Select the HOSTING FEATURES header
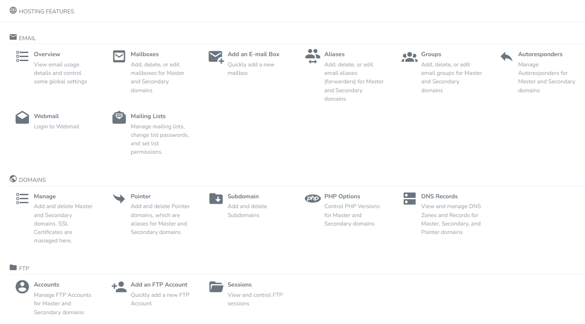The width and height of the screenshot is (585, 324). coord(46,11)
